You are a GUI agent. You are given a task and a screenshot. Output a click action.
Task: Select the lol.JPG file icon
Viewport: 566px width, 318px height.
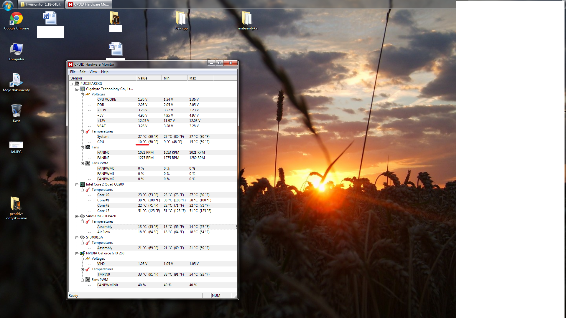click(x=16, y=147)
